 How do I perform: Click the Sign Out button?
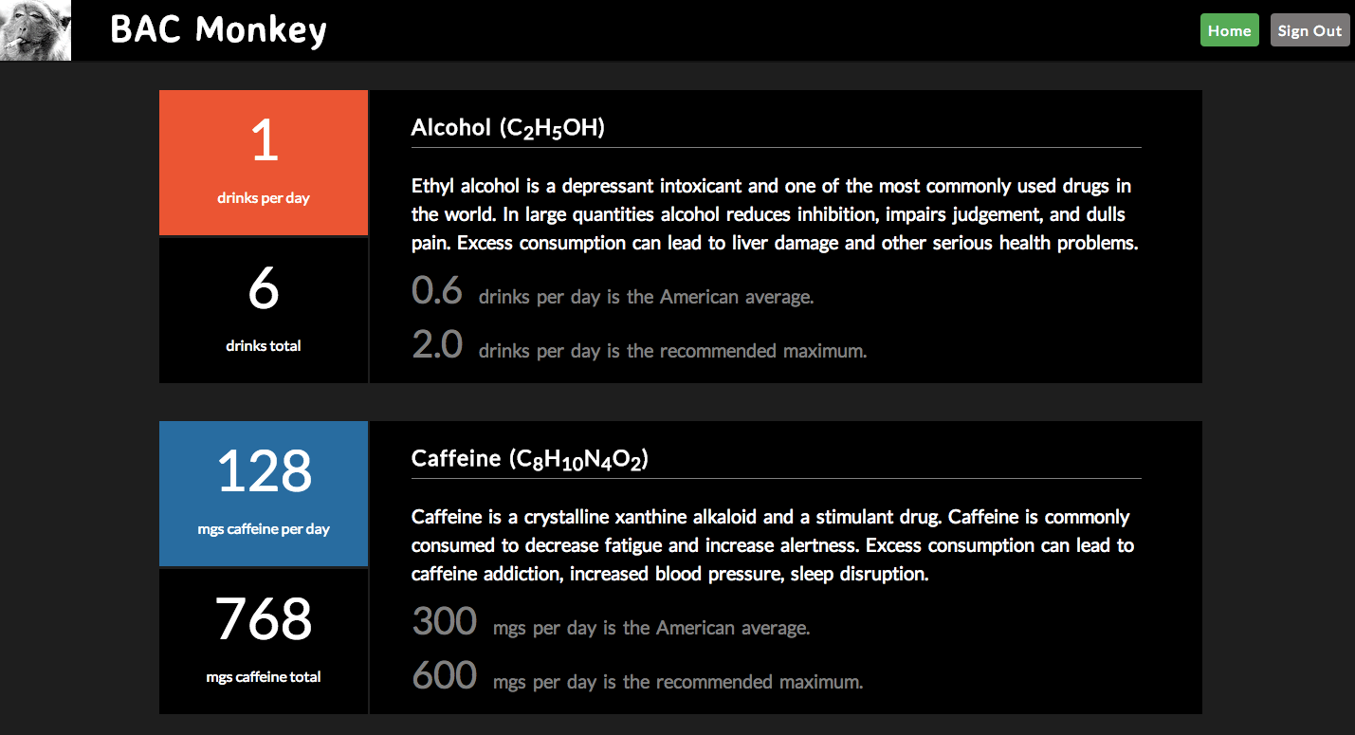(x=1309, y=30)
